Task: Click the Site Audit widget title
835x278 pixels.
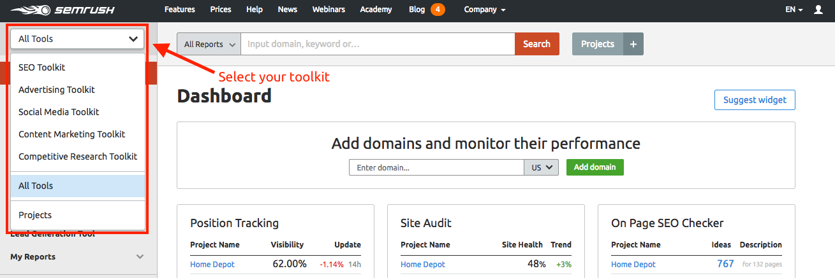Action: pos(426,223)
